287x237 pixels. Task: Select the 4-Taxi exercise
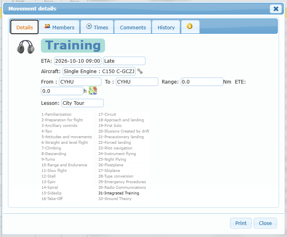tap(46, 131)
